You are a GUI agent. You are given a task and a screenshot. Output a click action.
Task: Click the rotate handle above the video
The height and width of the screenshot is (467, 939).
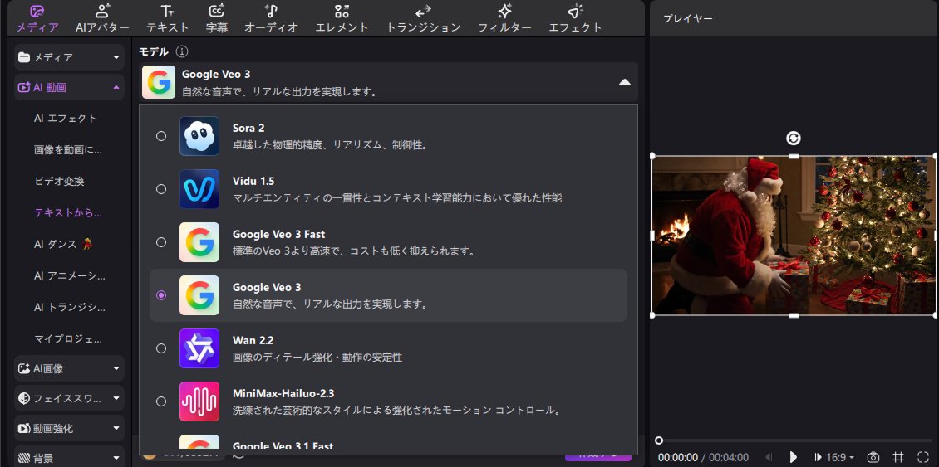(x=794, y=139)
